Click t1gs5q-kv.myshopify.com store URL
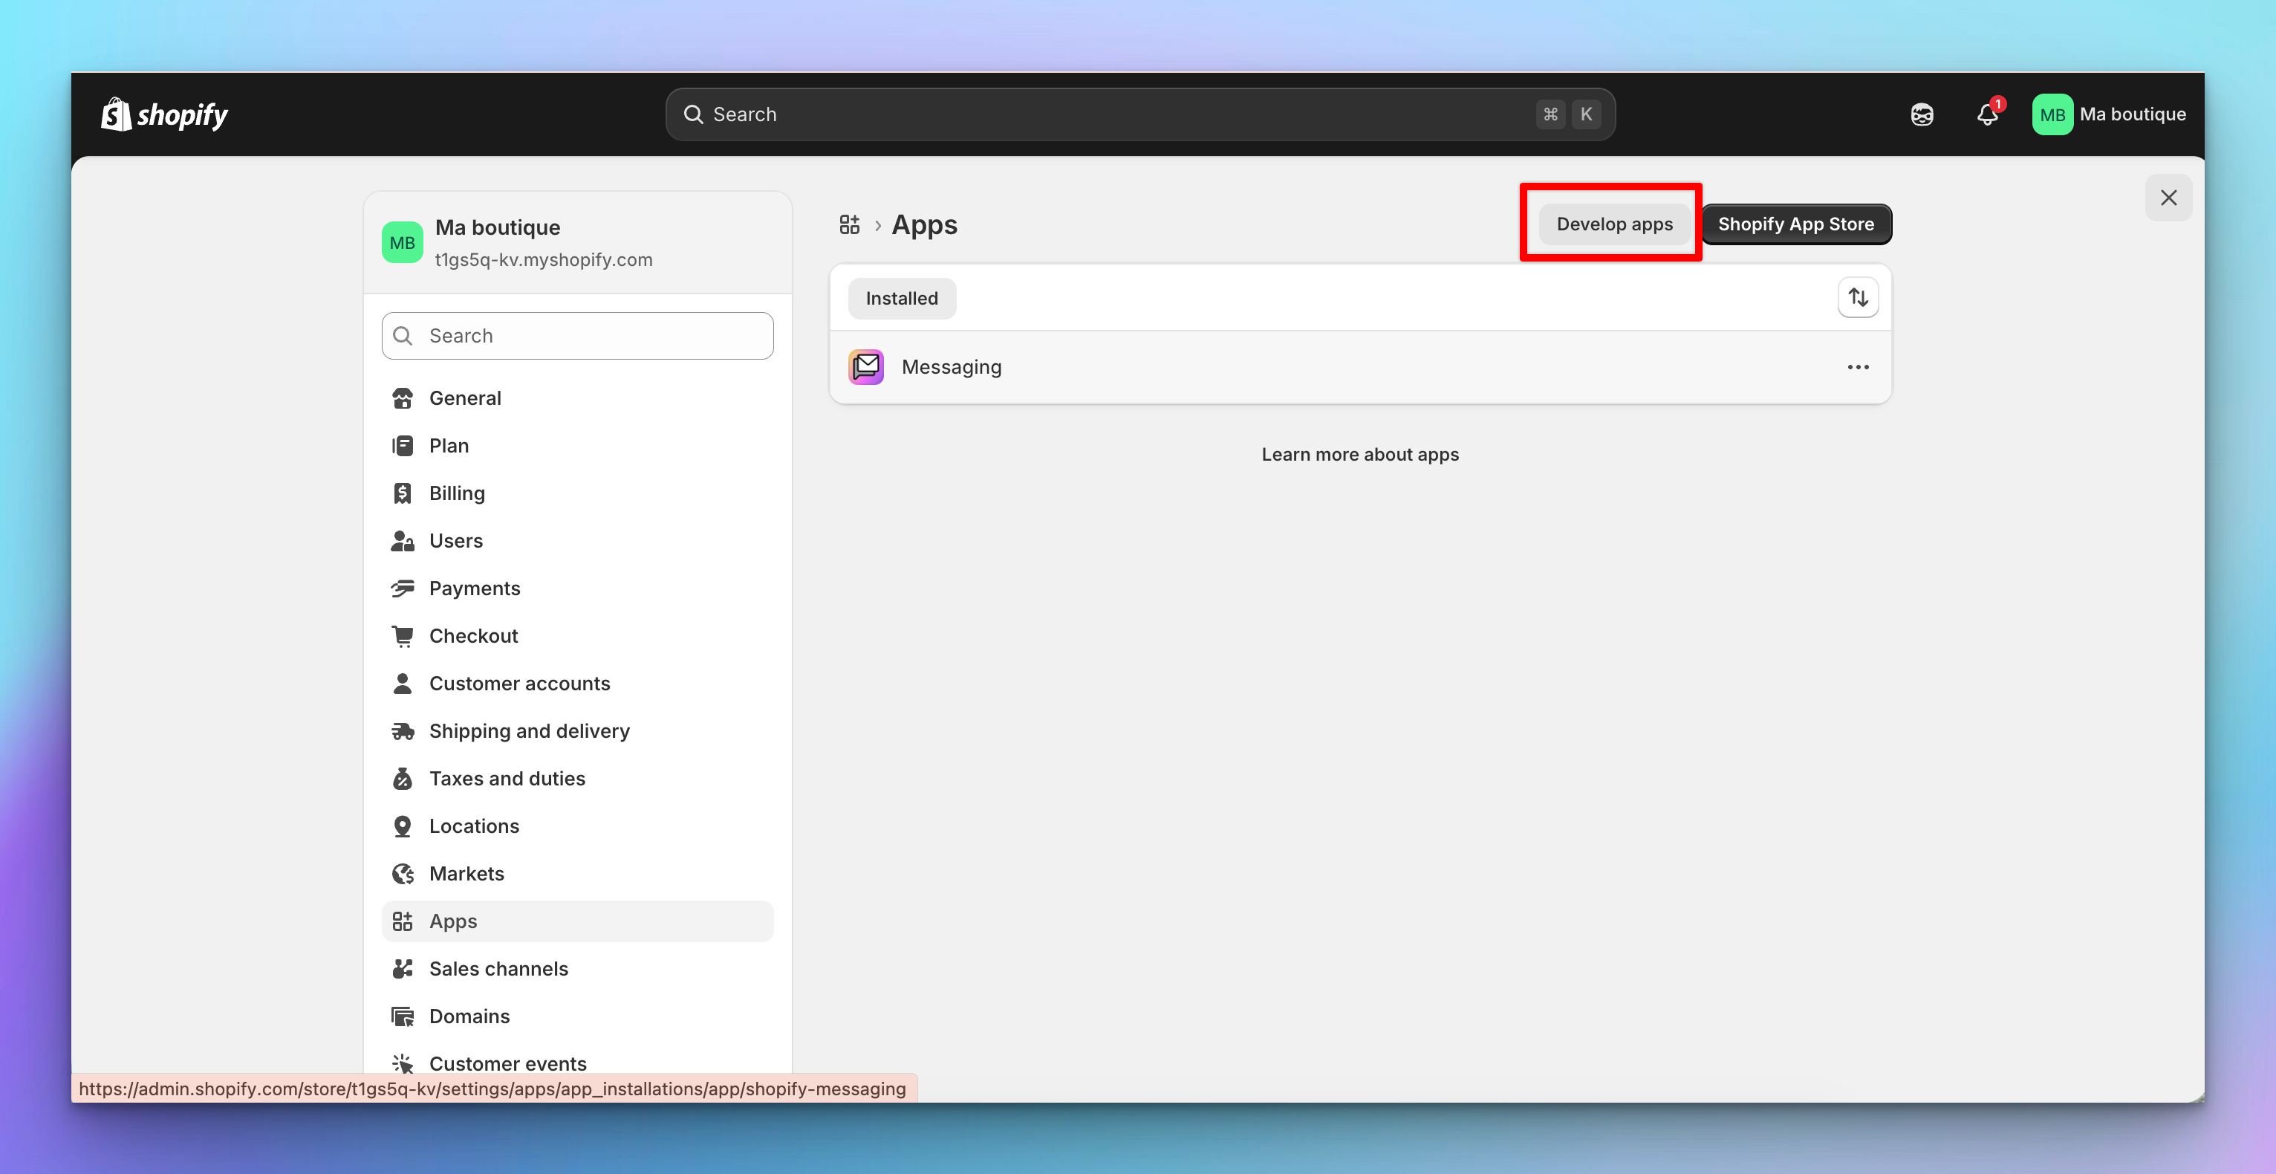The width and height of the screenshot is (2276, 1174). (x=544, y=260)
